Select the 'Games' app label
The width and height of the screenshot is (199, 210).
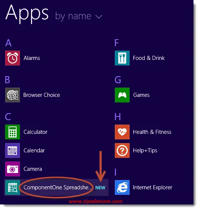pos(141,95)
